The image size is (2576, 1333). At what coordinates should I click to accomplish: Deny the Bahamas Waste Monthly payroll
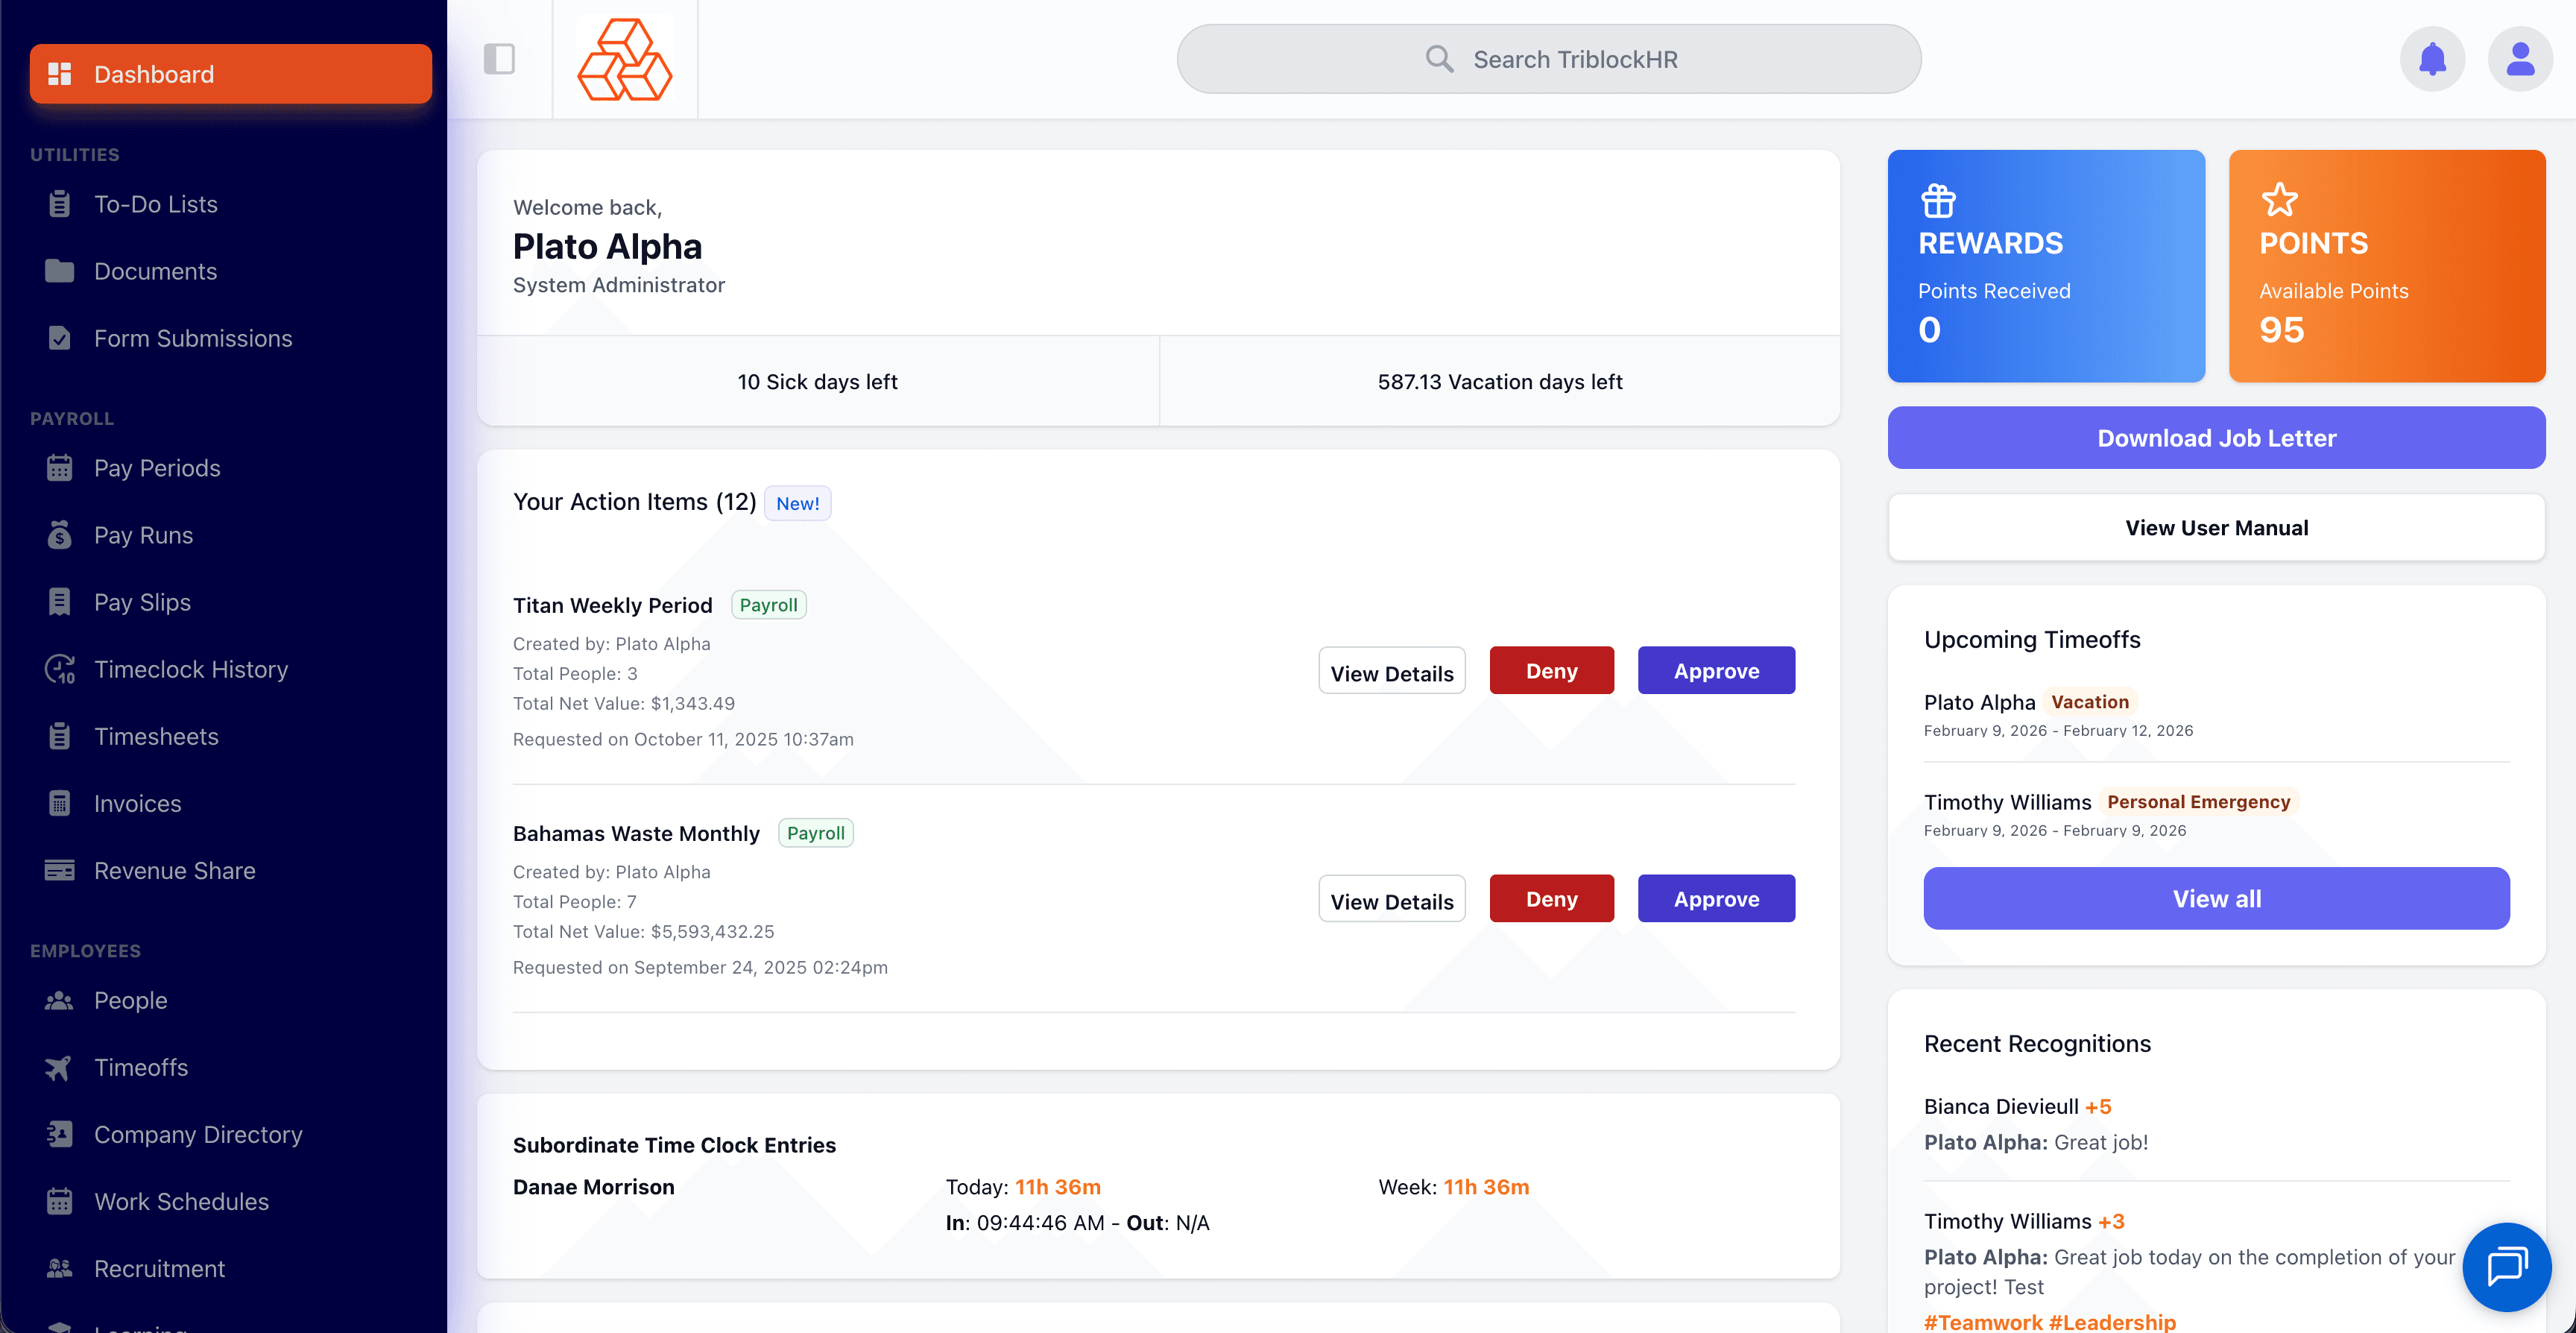point(1551,898)
